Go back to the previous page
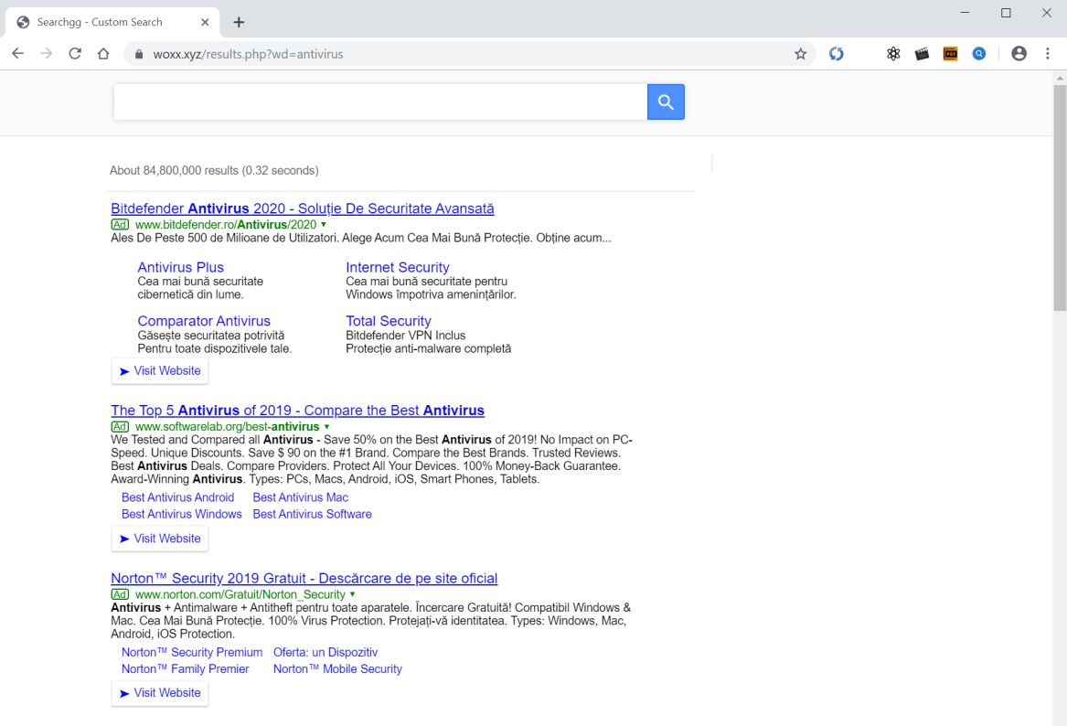1067x726 pixels. pyautogui.click(x=17, y=54)
